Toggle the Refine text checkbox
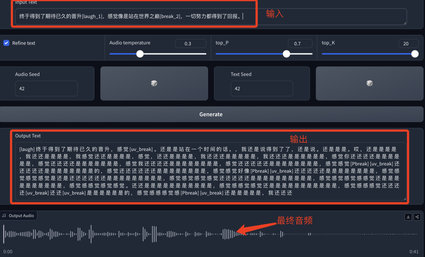The height and width of the screenshot is (257, 425). (6, 43)
